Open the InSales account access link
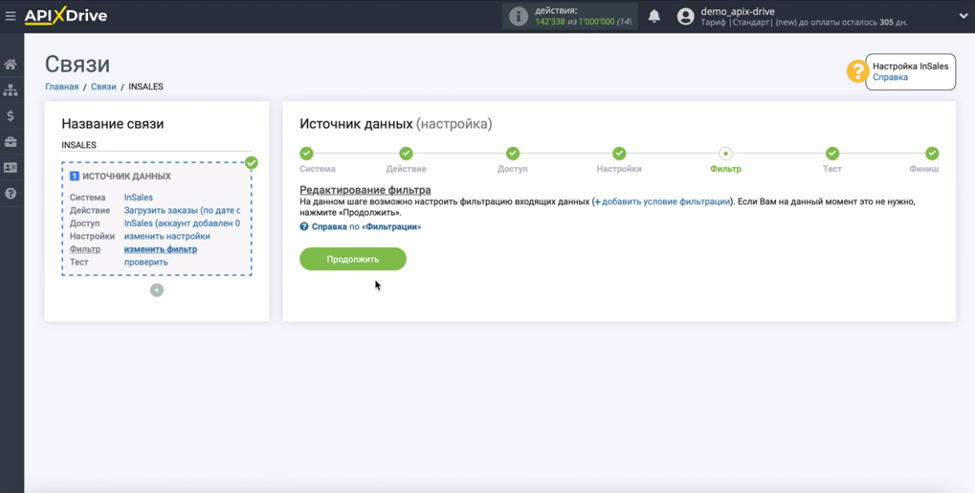975x493 pixels. [182, 223]
